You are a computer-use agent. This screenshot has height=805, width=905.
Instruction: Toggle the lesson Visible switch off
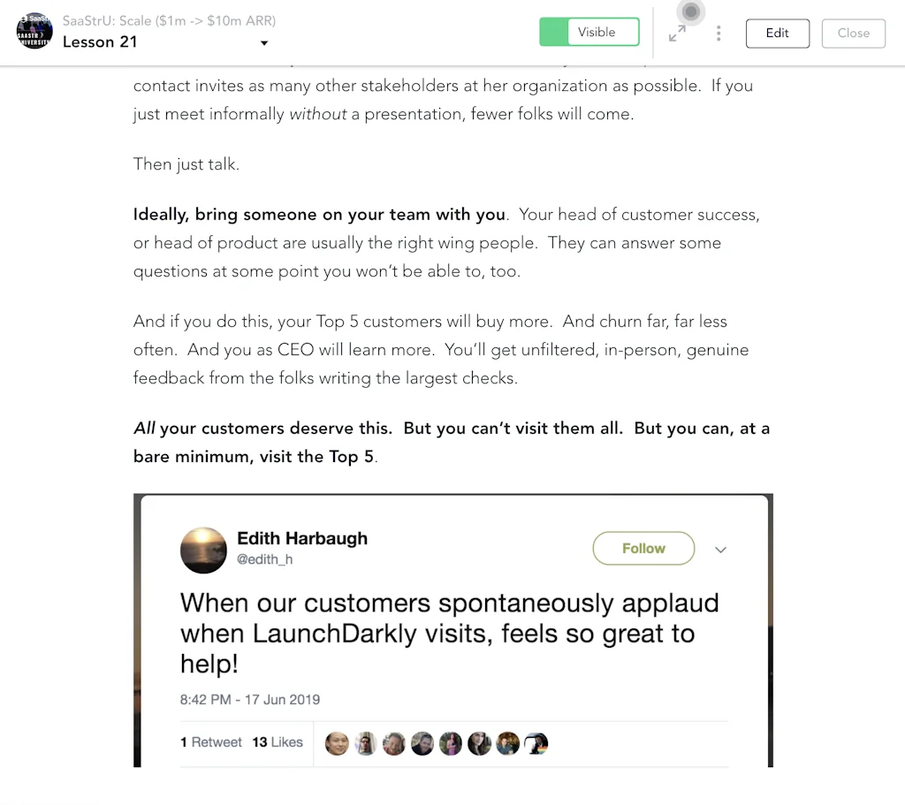(x=589, y=31)
